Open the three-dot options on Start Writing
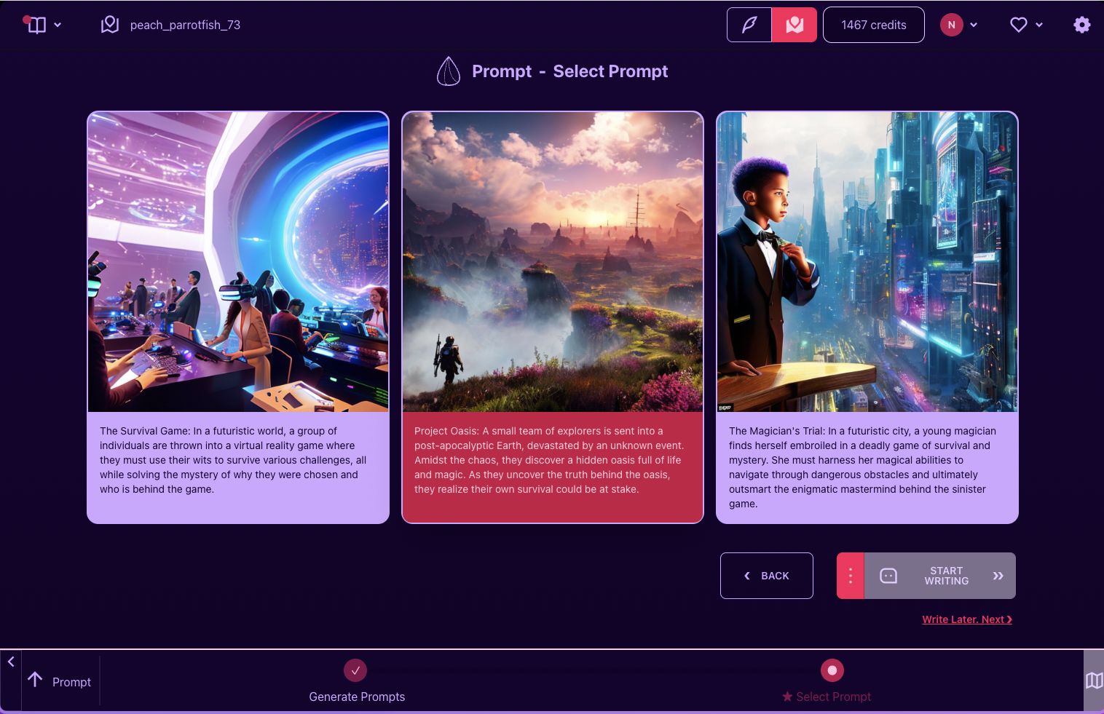The width and height of the screenshot is (1104, 714). pos(851,576)
